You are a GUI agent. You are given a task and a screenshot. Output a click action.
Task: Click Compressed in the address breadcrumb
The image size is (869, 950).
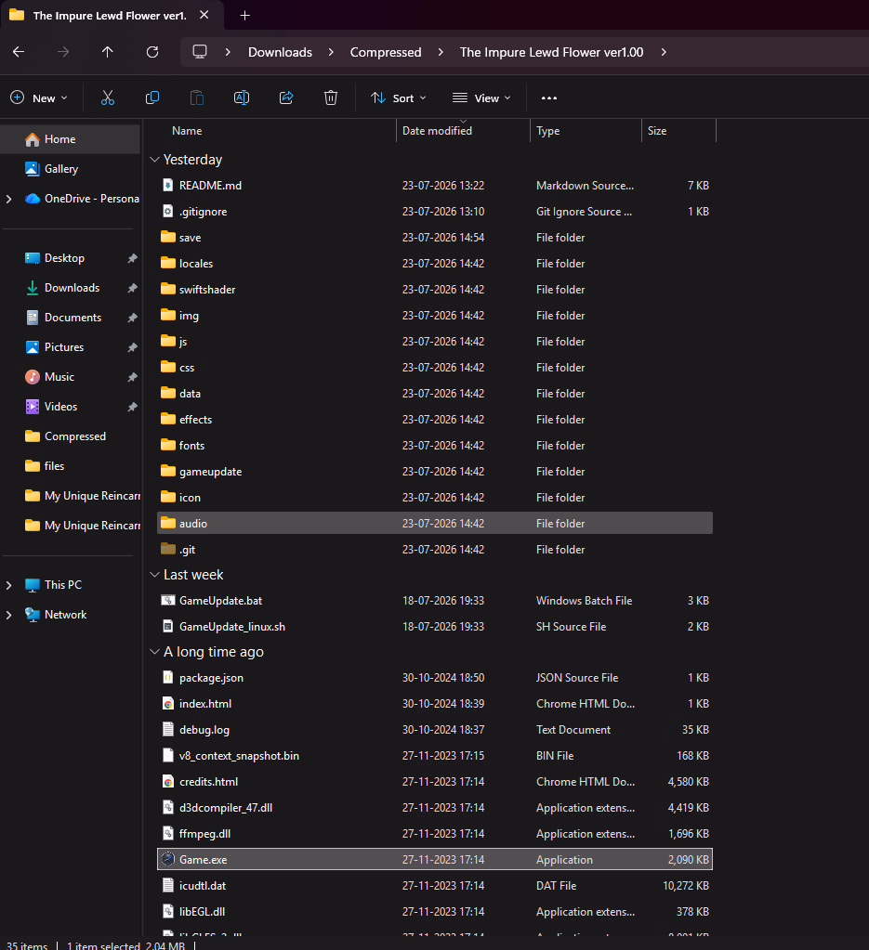pyautogui.click(x=386, y=52)
